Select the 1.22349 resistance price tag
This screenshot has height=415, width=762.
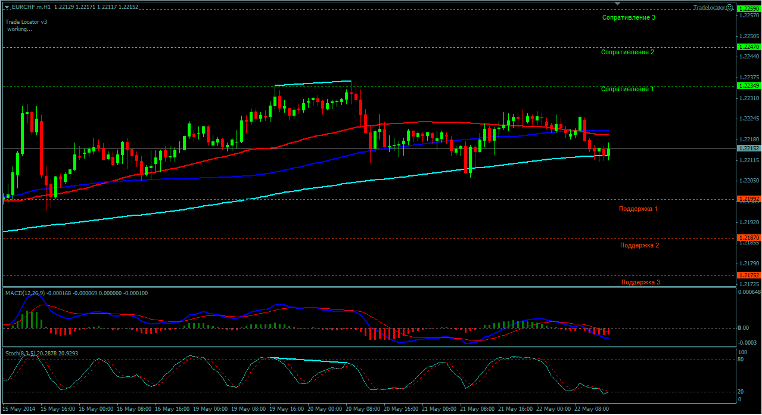[x=748, y=86]
